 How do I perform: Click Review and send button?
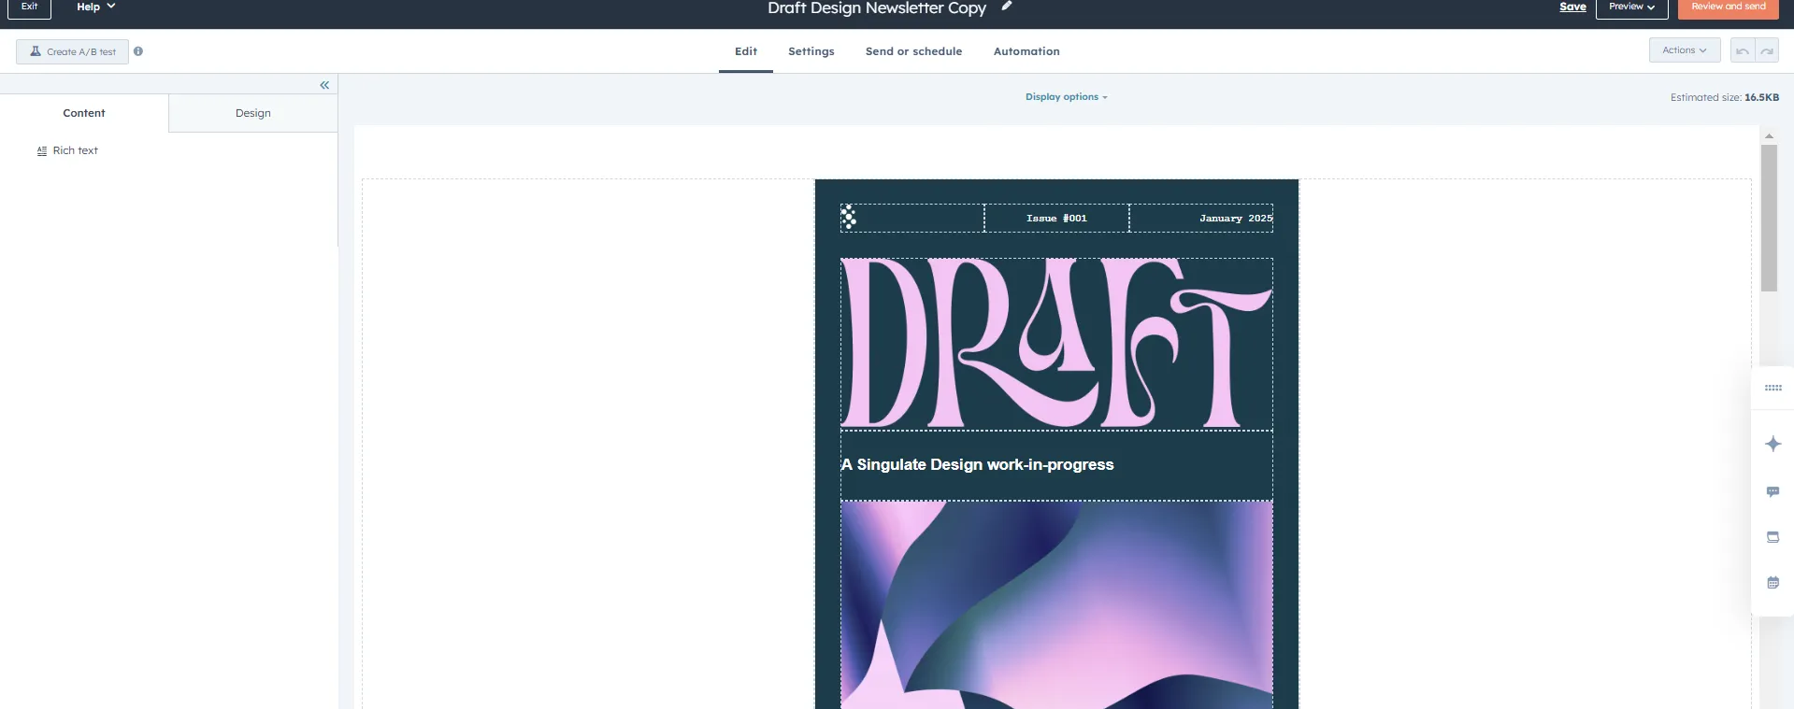pyautogui.click(x=1728, y=7)
